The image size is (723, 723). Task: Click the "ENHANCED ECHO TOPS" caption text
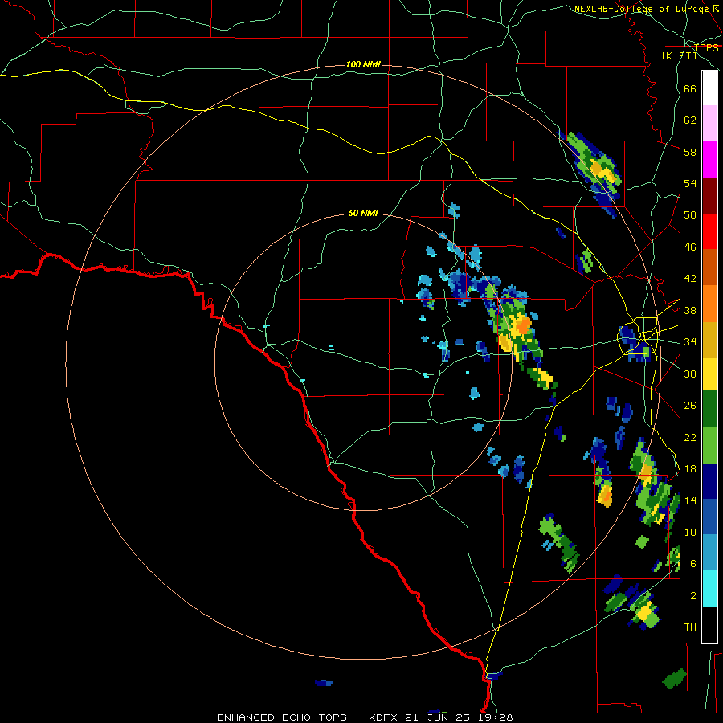[x=282, y=717]
